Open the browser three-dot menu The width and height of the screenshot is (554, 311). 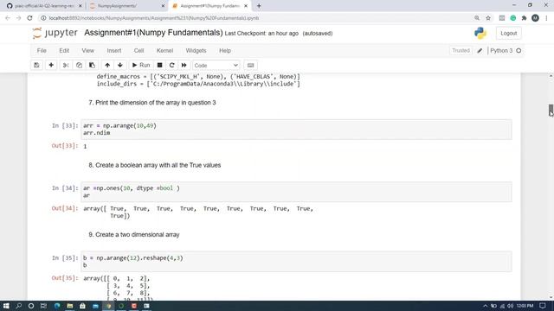546,18
